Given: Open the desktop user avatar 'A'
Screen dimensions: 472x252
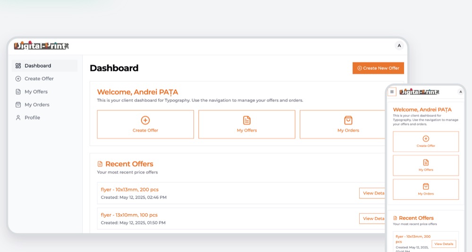Looking at the screenshot, I should coord(399,46).
